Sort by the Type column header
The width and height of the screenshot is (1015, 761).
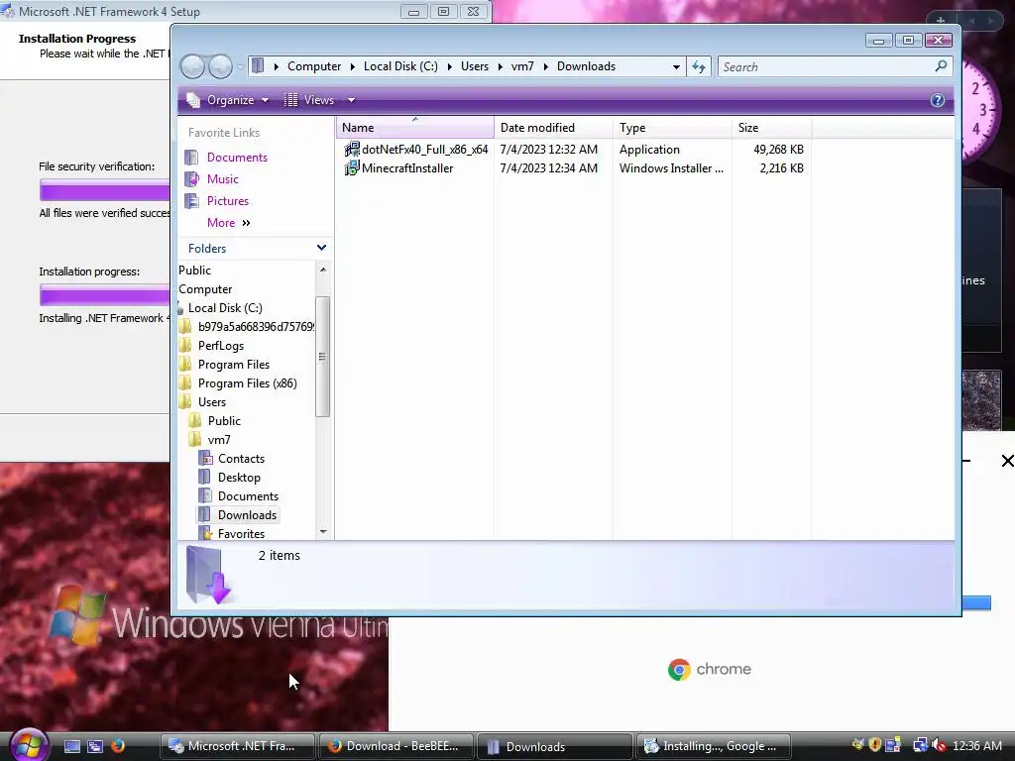672,128
